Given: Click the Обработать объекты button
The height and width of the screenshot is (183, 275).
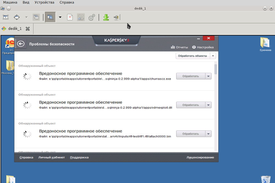Looking at the screenshot, I should pos(193,56).
